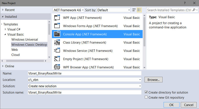Viewport: 199px width, 109px height.
Task: Click the template list scroll up arrow
Action: tap(144, 15)
